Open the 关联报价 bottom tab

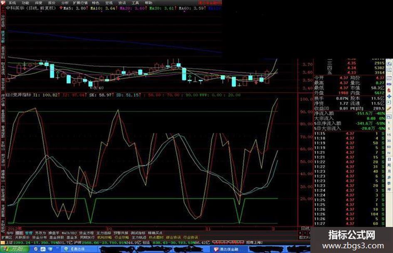[22, 238]
